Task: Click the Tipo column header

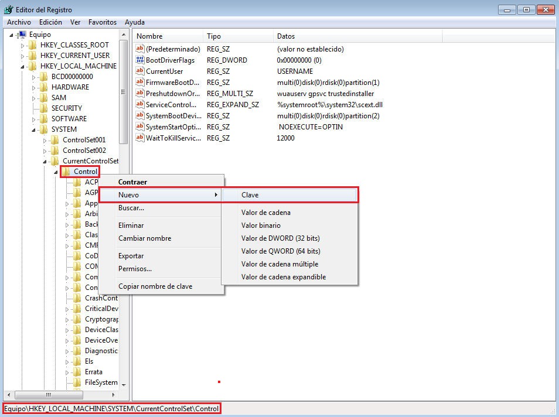Action: click(x=214, y=36)
